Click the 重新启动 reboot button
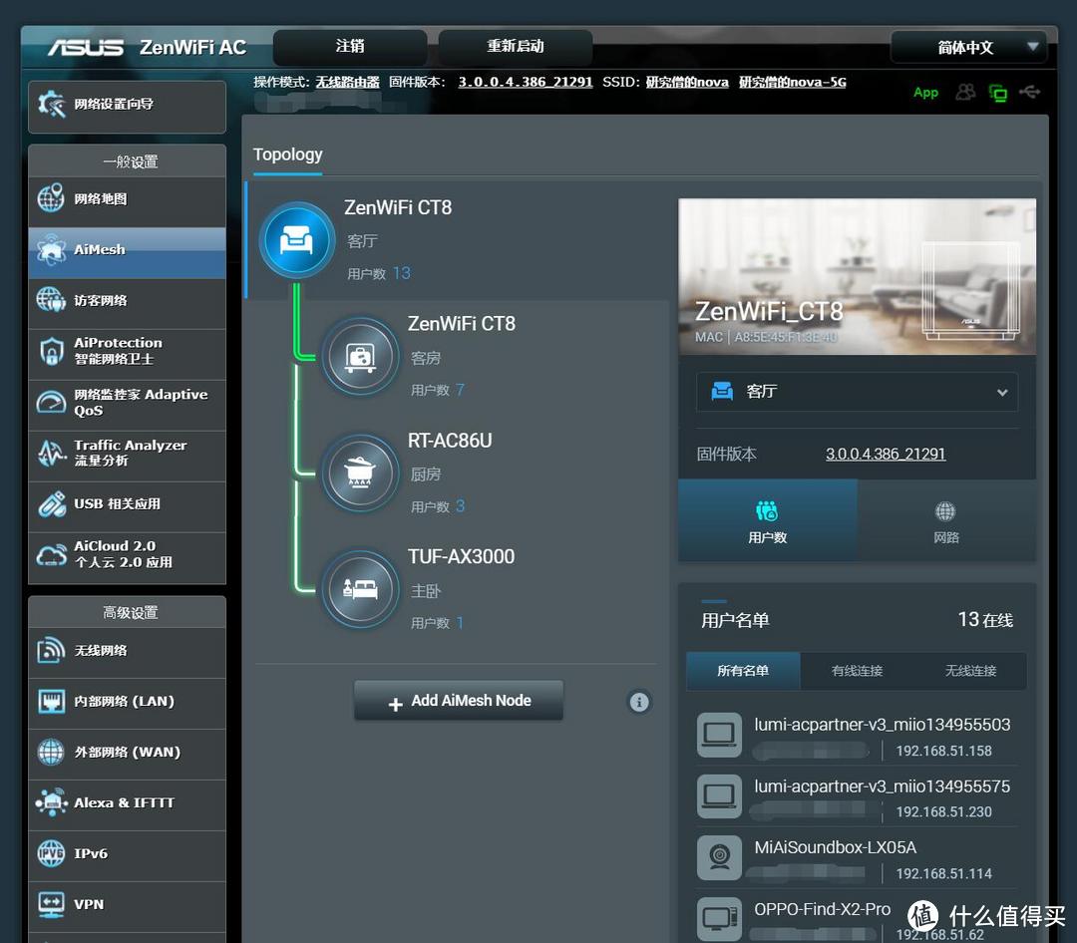The width and height of the screenshot is (1077, 943). (x=516, y=47)
